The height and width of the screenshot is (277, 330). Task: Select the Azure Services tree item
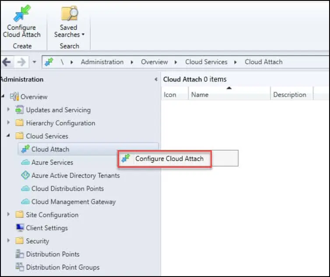pos(52,163)
